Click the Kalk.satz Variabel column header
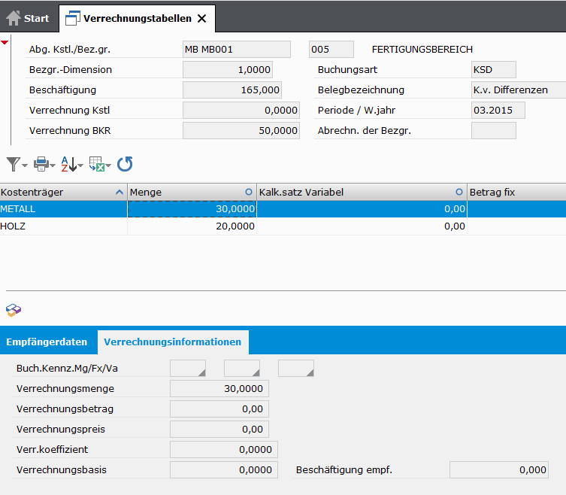 click(362, 193)
